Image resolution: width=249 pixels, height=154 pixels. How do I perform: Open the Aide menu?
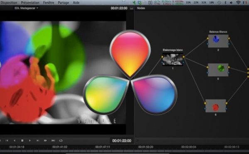(x=76, y=3)
